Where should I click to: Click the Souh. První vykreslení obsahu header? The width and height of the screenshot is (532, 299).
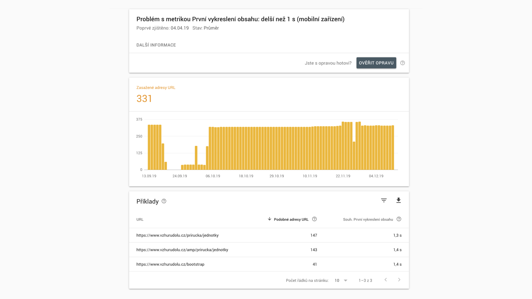(x=368, y=220)
